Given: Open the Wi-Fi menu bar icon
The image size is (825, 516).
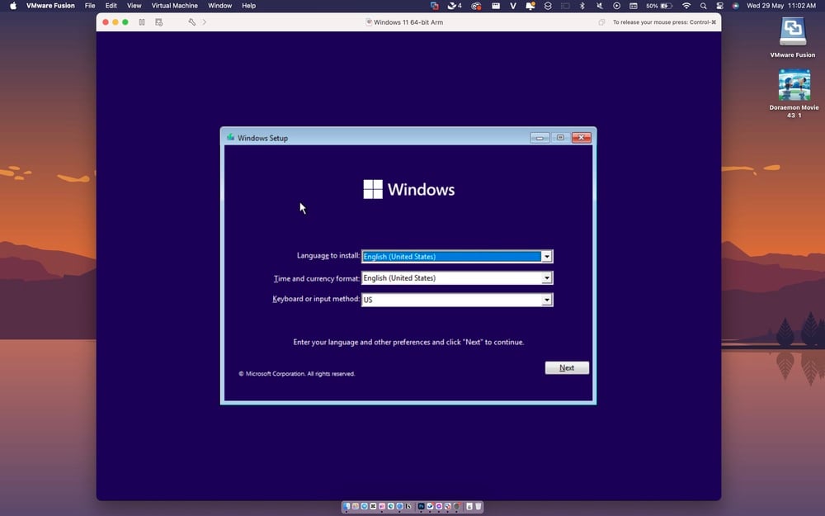Looking at the screenshot, I should (x=686, y=6).
